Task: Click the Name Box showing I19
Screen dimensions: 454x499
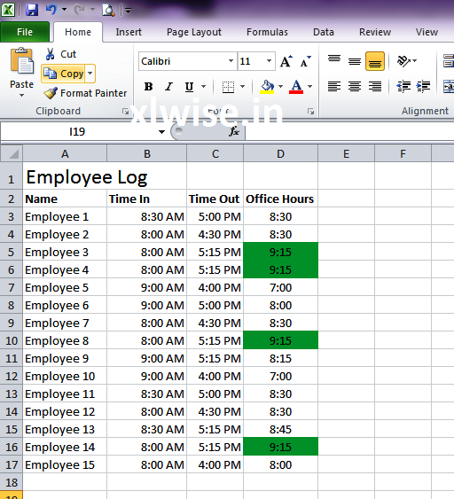Action: tap(77, 131)
